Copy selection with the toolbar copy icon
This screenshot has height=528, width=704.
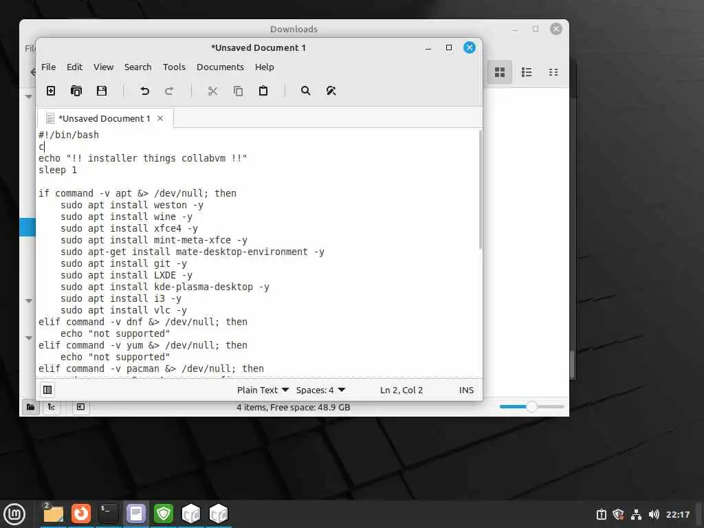click(238, 91)
